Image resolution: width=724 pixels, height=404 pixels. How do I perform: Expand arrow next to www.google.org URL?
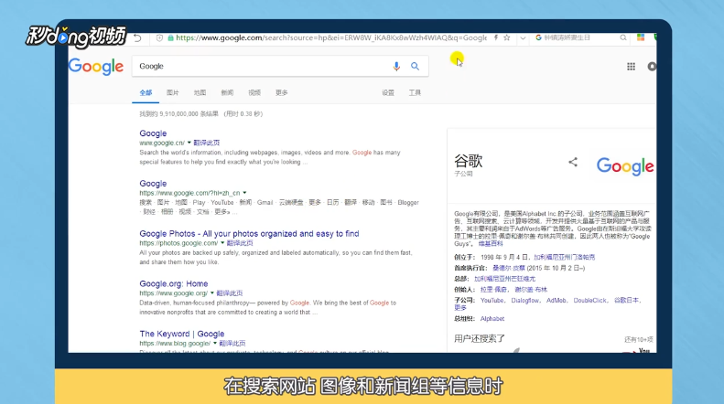click(x=212, y=292)
